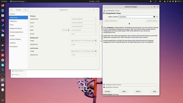Viewport: 183px width, 103px height.
Task: Open the purple notebook app in dock
Action: [3, 20]
